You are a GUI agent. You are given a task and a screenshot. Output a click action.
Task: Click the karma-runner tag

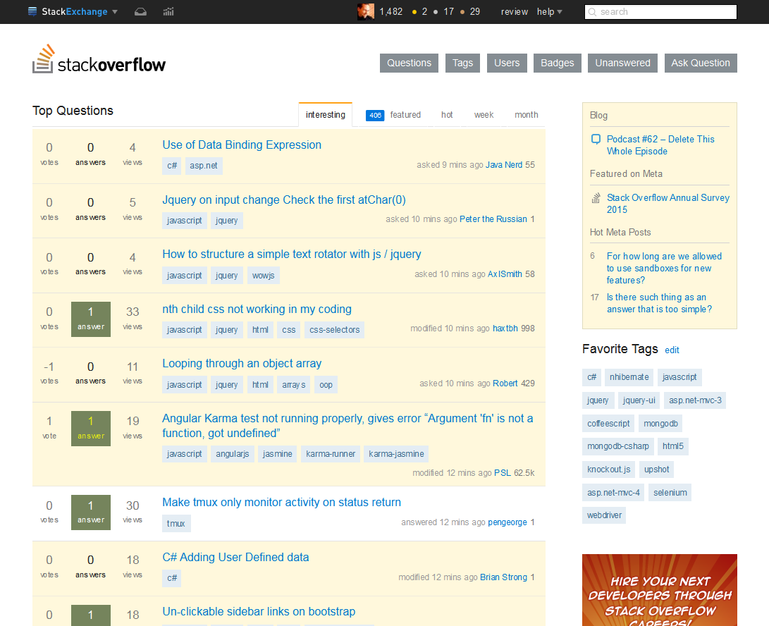331,454
